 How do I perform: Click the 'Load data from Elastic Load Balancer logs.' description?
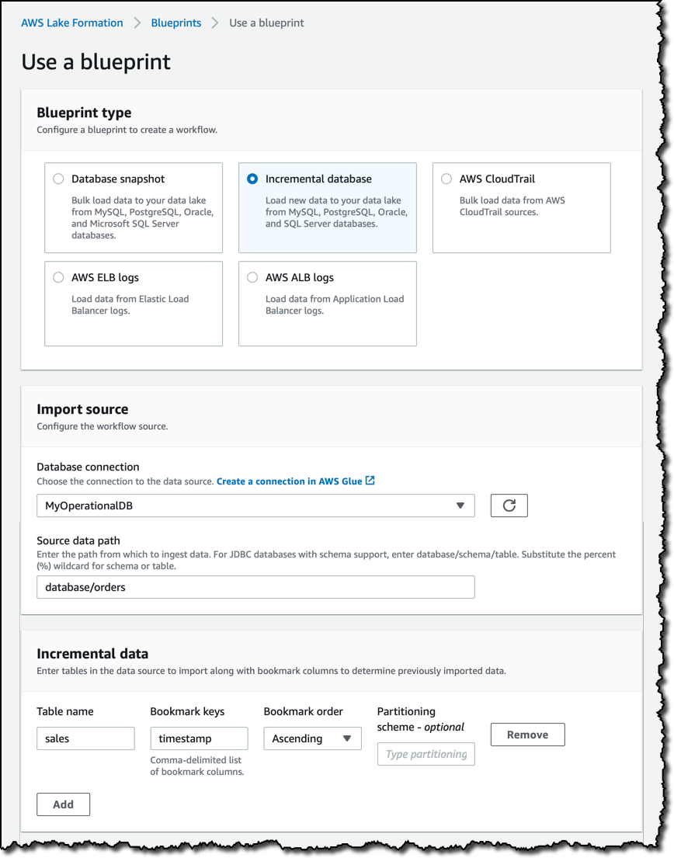pyautogui.click(x=130, y=305)
